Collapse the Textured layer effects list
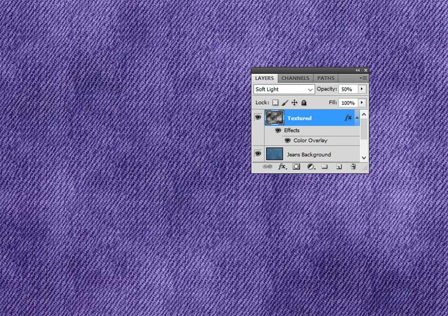Screen dimensions: 448x316 click(x=357, y=118)
